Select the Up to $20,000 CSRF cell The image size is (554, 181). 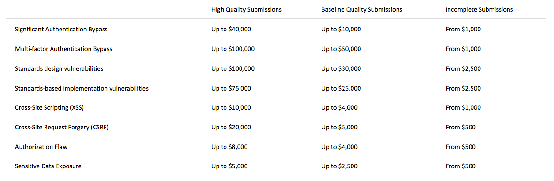231,127
